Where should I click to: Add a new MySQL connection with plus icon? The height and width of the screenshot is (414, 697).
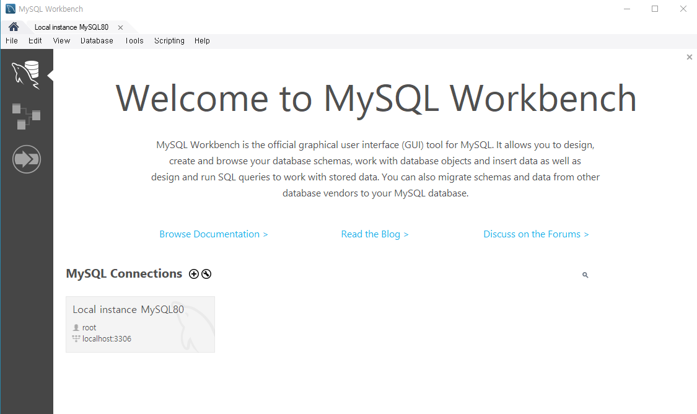[194, 274]
